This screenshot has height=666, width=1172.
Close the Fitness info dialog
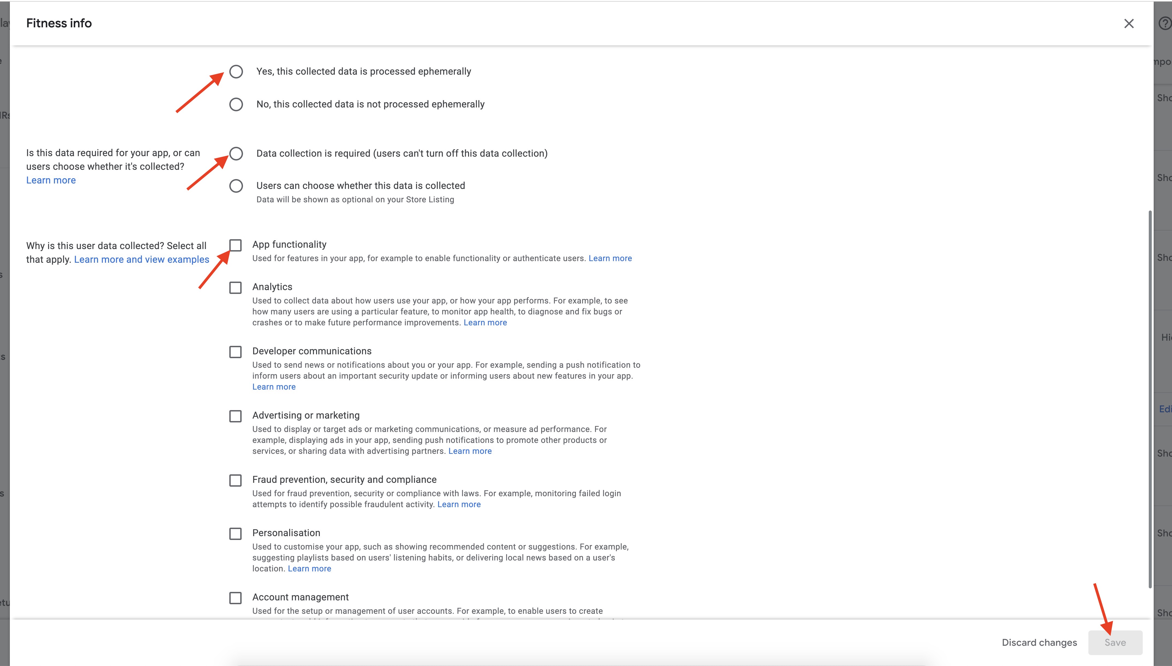tap(1129, 23)
